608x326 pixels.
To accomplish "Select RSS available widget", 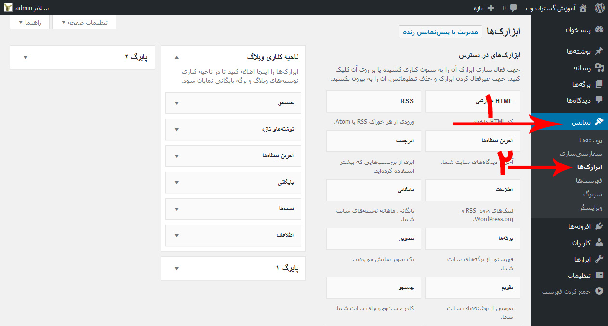I will click(374, 101).
